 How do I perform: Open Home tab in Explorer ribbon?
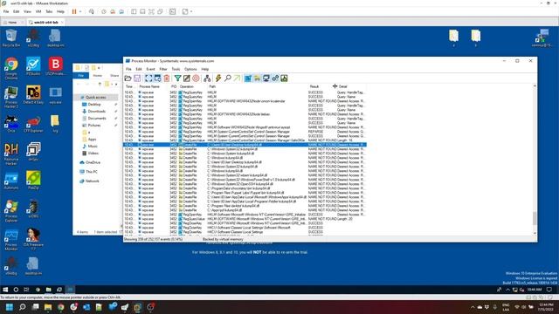97,76
